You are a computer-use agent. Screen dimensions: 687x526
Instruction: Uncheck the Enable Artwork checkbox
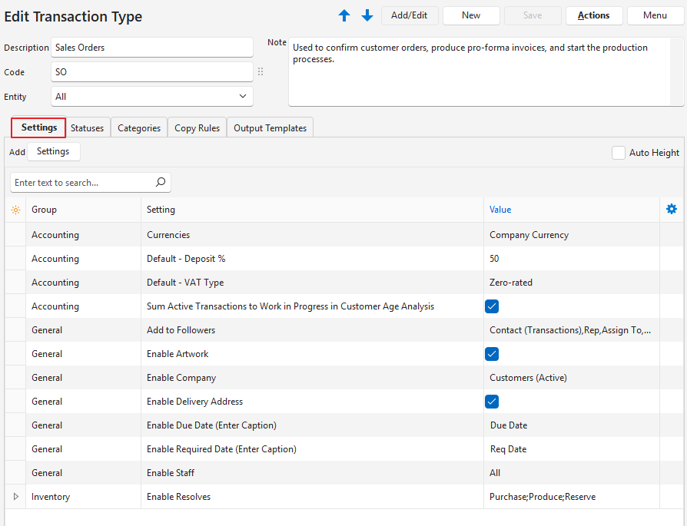click(493, 354)
